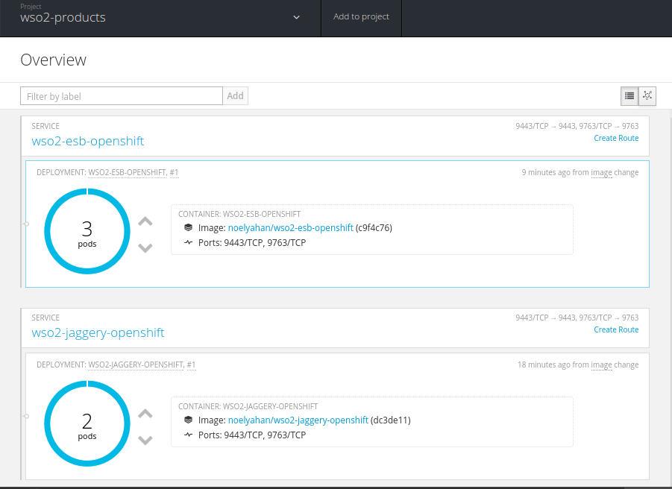Screen dimensions: 672x489
Task: Switch to topology view icon
Action: point(647,96)
